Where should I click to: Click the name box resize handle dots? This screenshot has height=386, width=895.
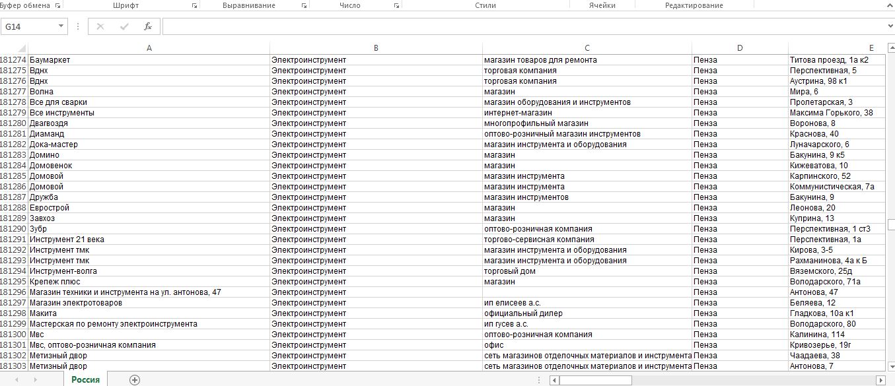tap(79, 26)
